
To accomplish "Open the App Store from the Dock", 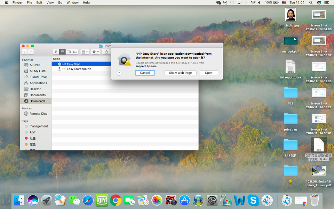I will point(184,200).
